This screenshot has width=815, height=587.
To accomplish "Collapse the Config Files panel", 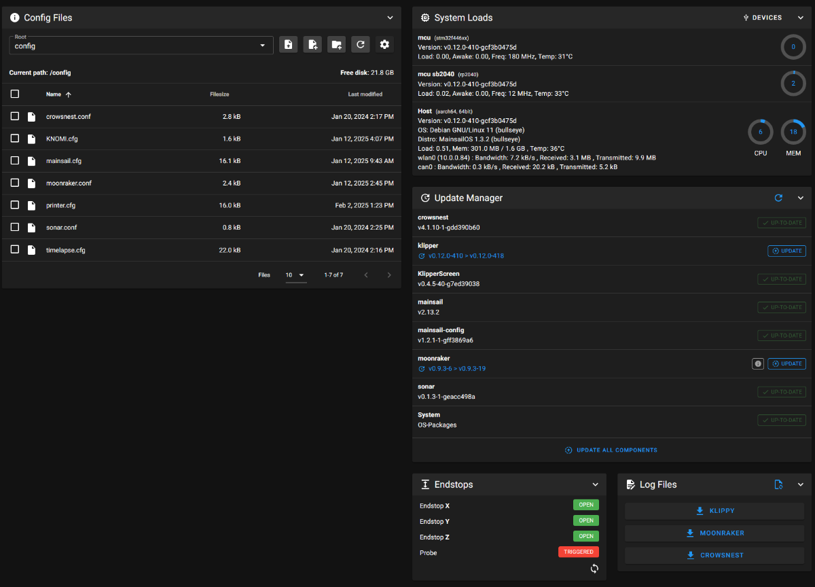I will pos(390,18).
